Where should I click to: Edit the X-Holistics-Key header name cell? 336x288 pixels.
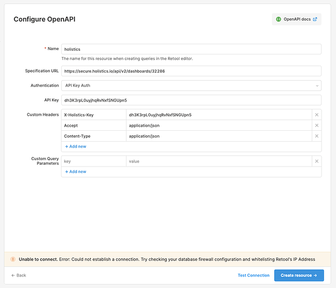tap(94, 115)
